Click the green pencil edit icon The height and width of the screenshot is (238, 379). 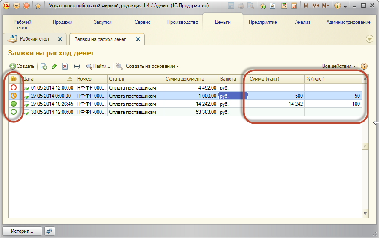coord(54,66)
